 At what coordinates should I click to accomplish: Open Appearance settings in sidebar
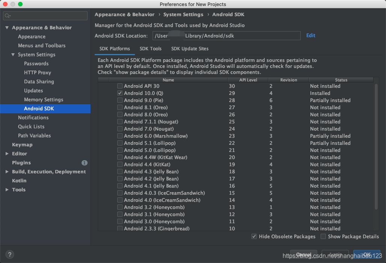[32, 37]
